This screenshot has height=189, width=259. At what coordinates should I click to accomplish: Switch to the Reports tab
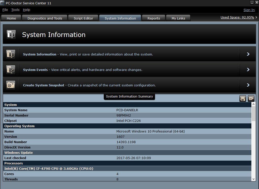tap(154, 18)
